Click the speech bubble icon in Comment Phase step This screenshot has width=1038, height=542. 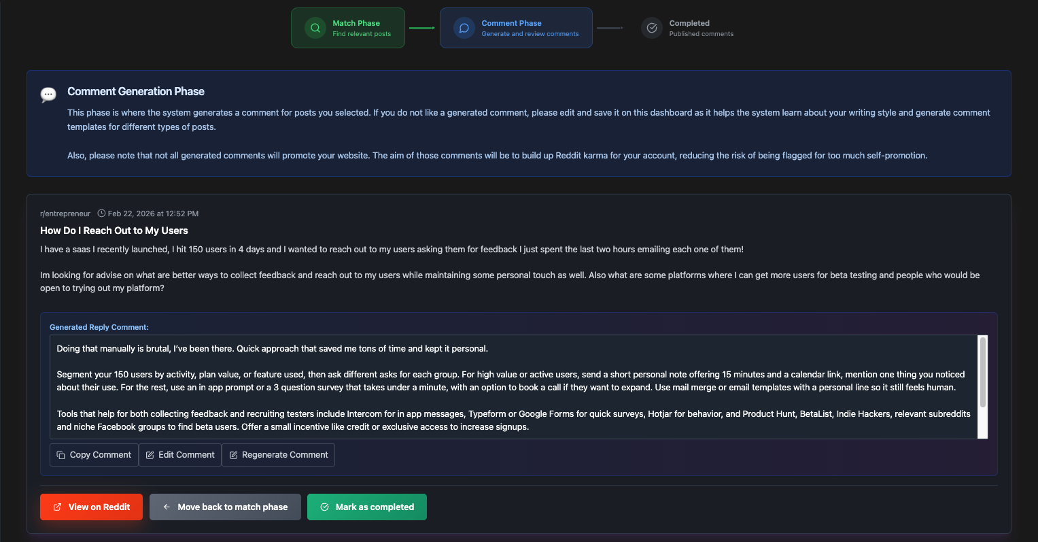(464, 28)
